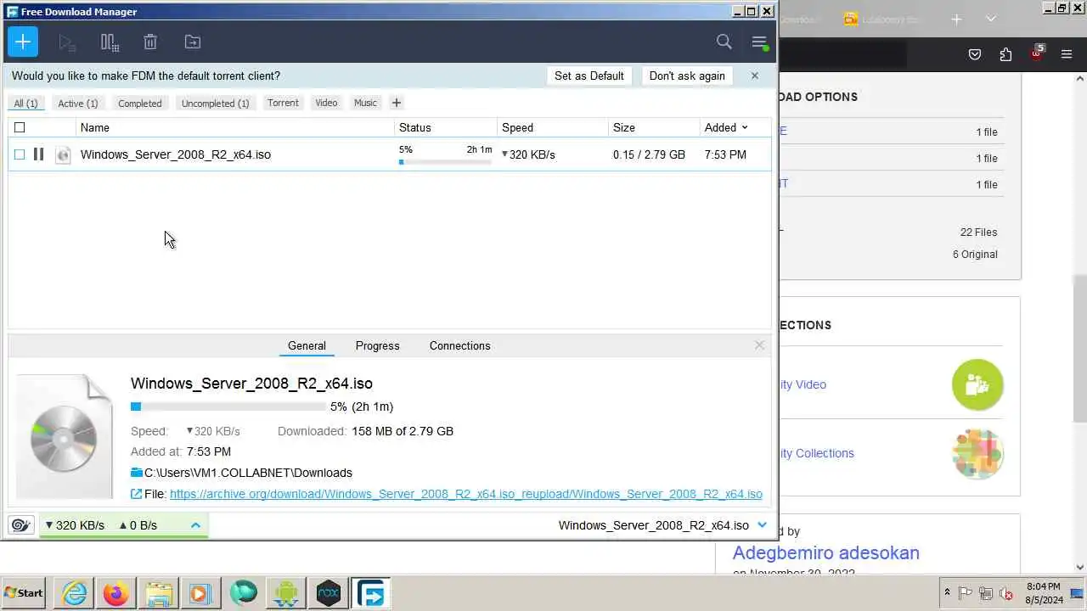Expand the speed panel with up chevron
This screenshot has width=1087, height=611.
pos(195,525)
